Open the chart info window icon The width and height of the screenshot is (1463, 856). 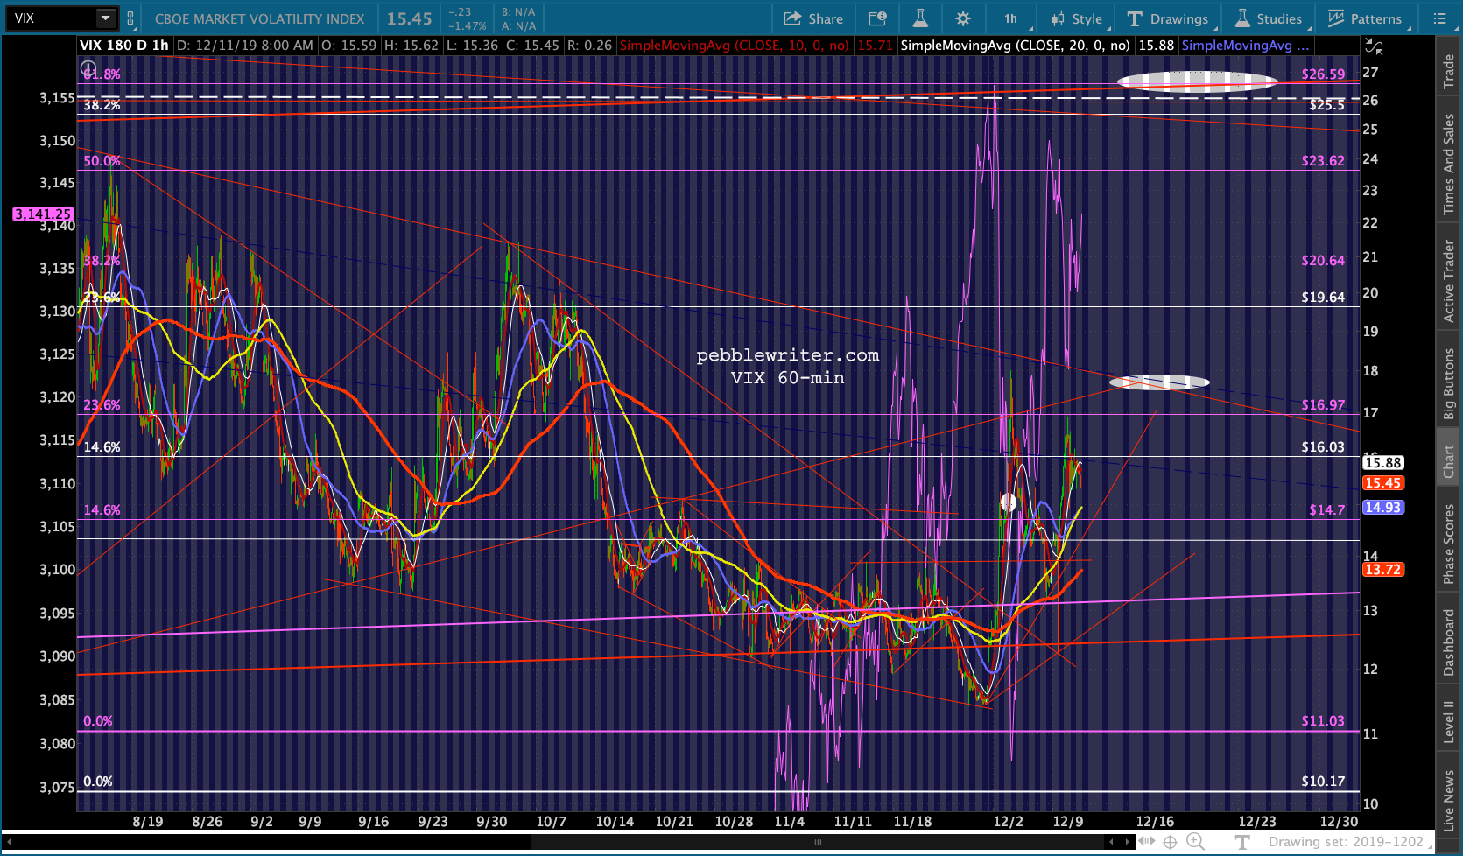click(x=877, y=18)
